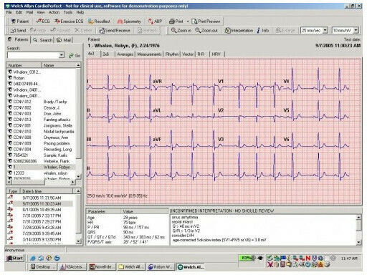Switch to the Vector tab
This screenshot has height=275, width=367.
tap(188, 54)
